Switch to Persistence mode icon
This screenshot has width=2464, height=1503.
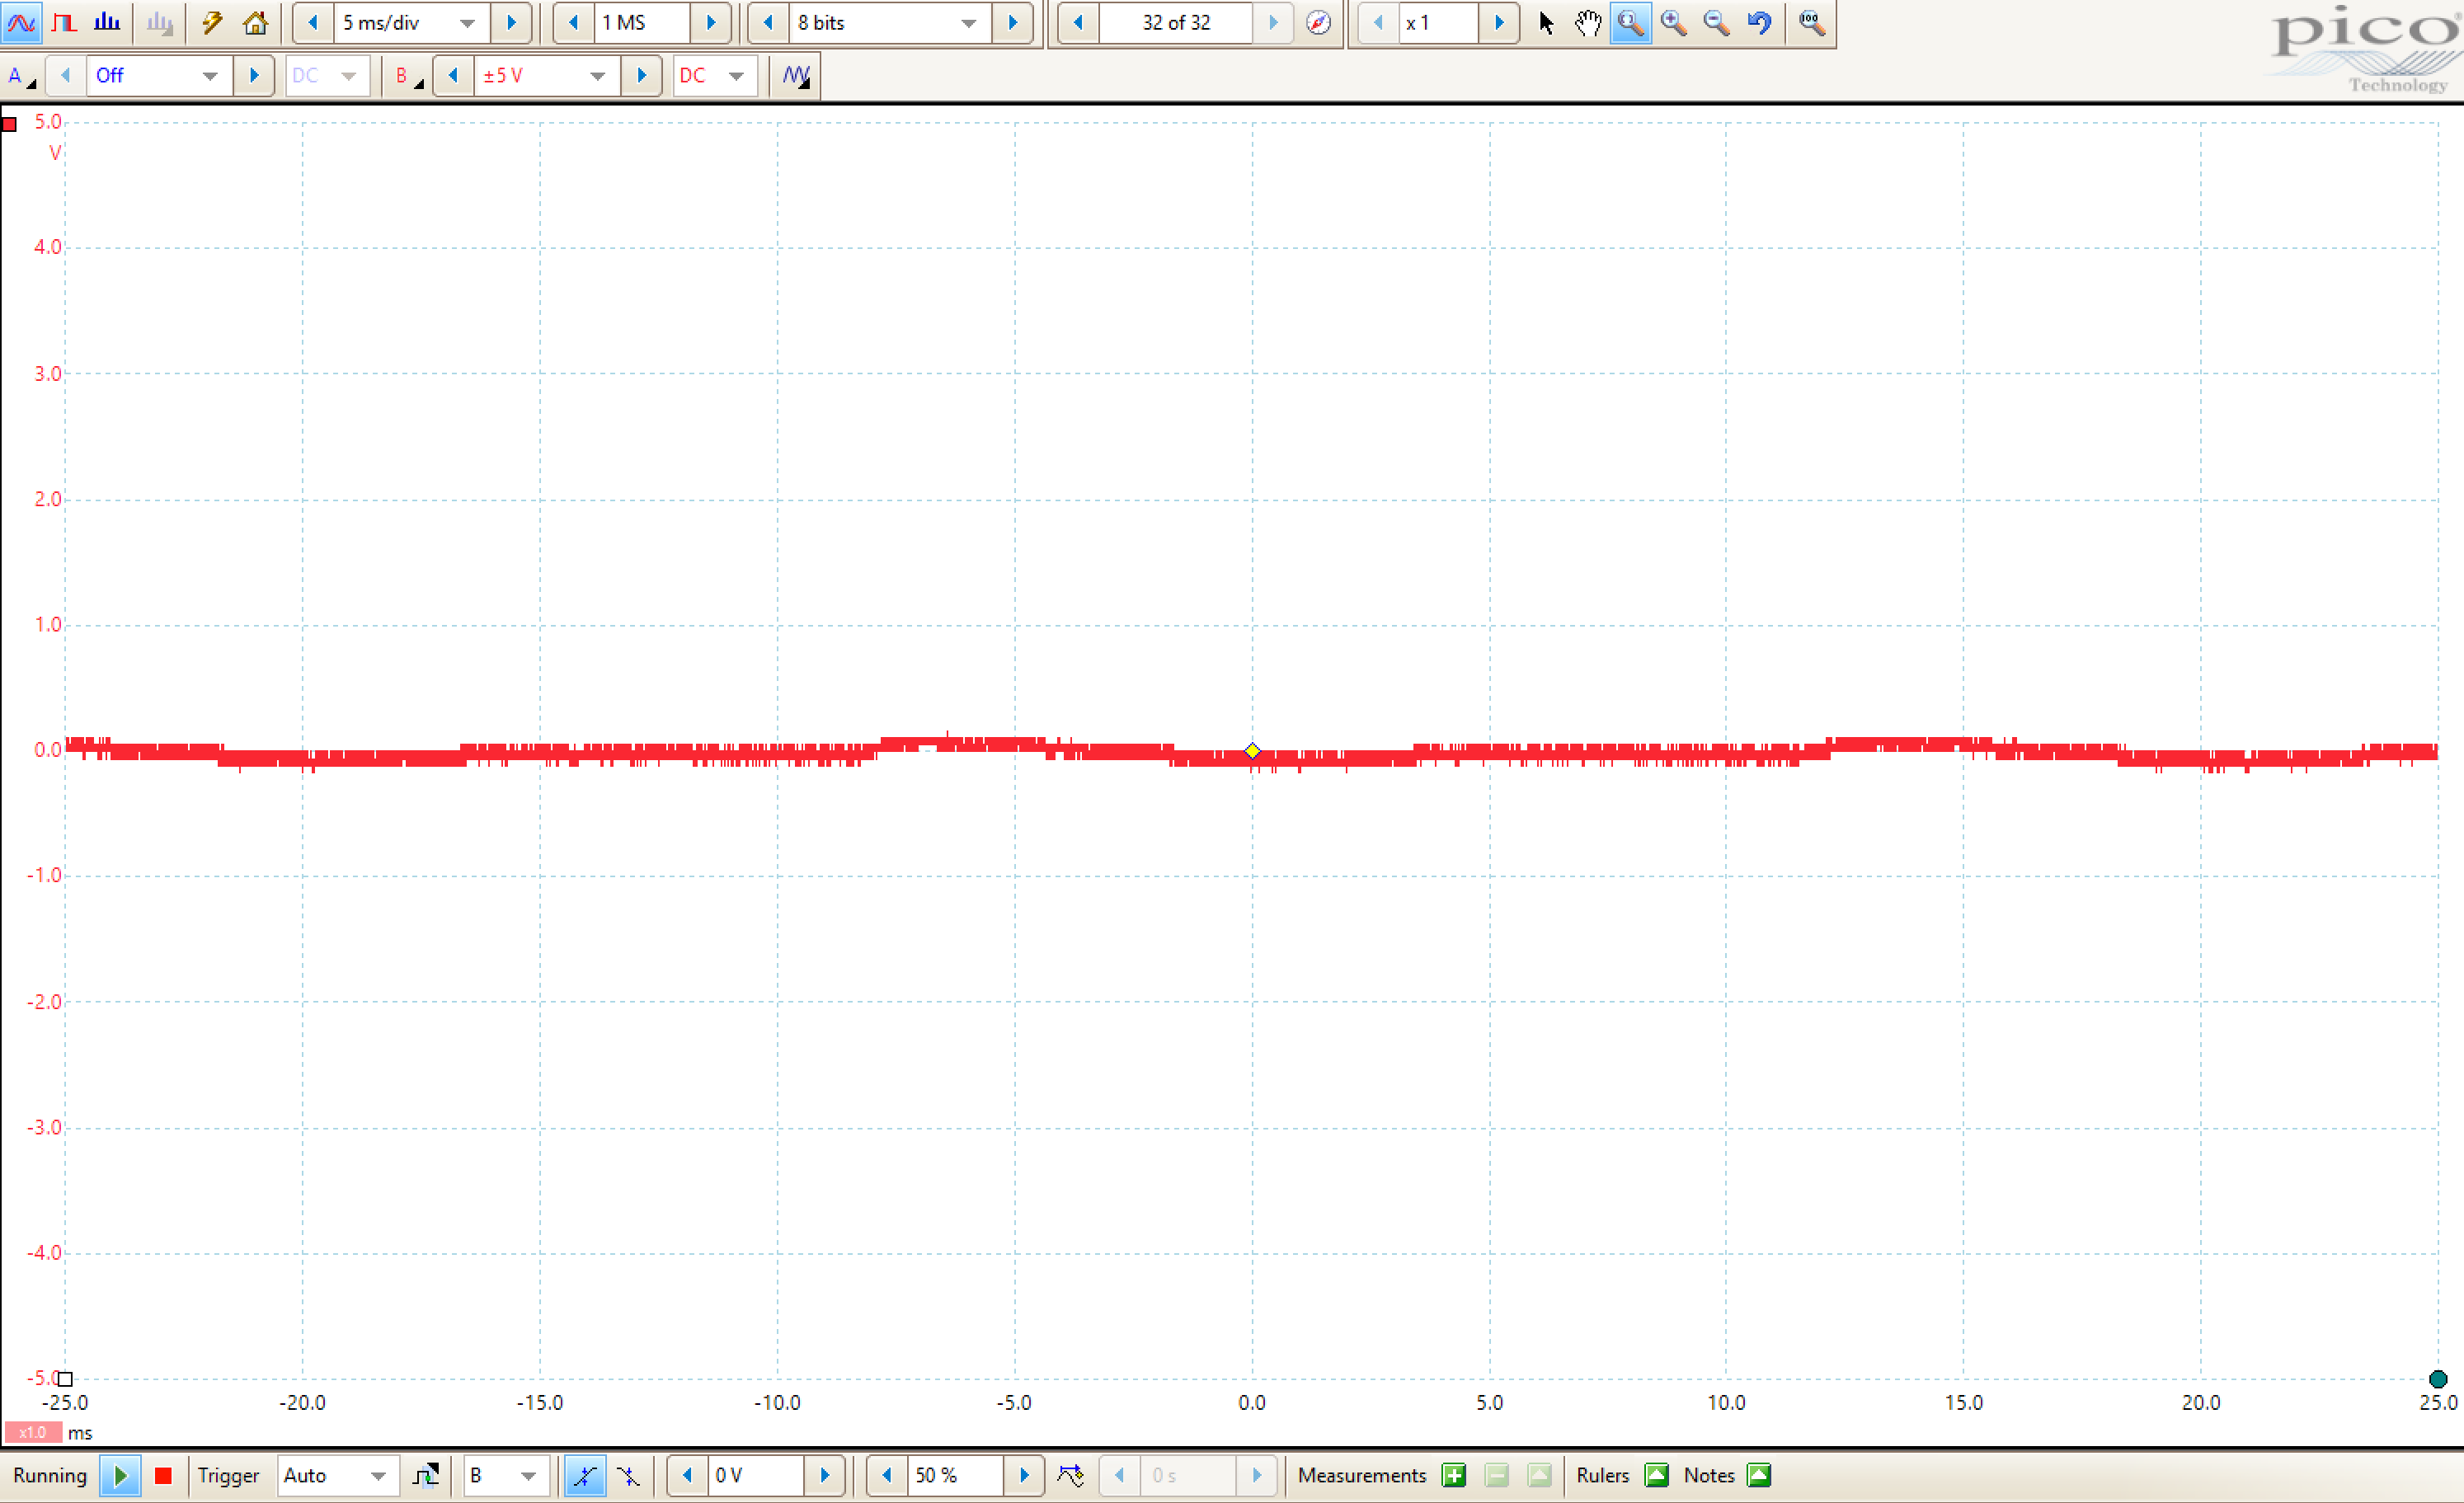(64, 22)
